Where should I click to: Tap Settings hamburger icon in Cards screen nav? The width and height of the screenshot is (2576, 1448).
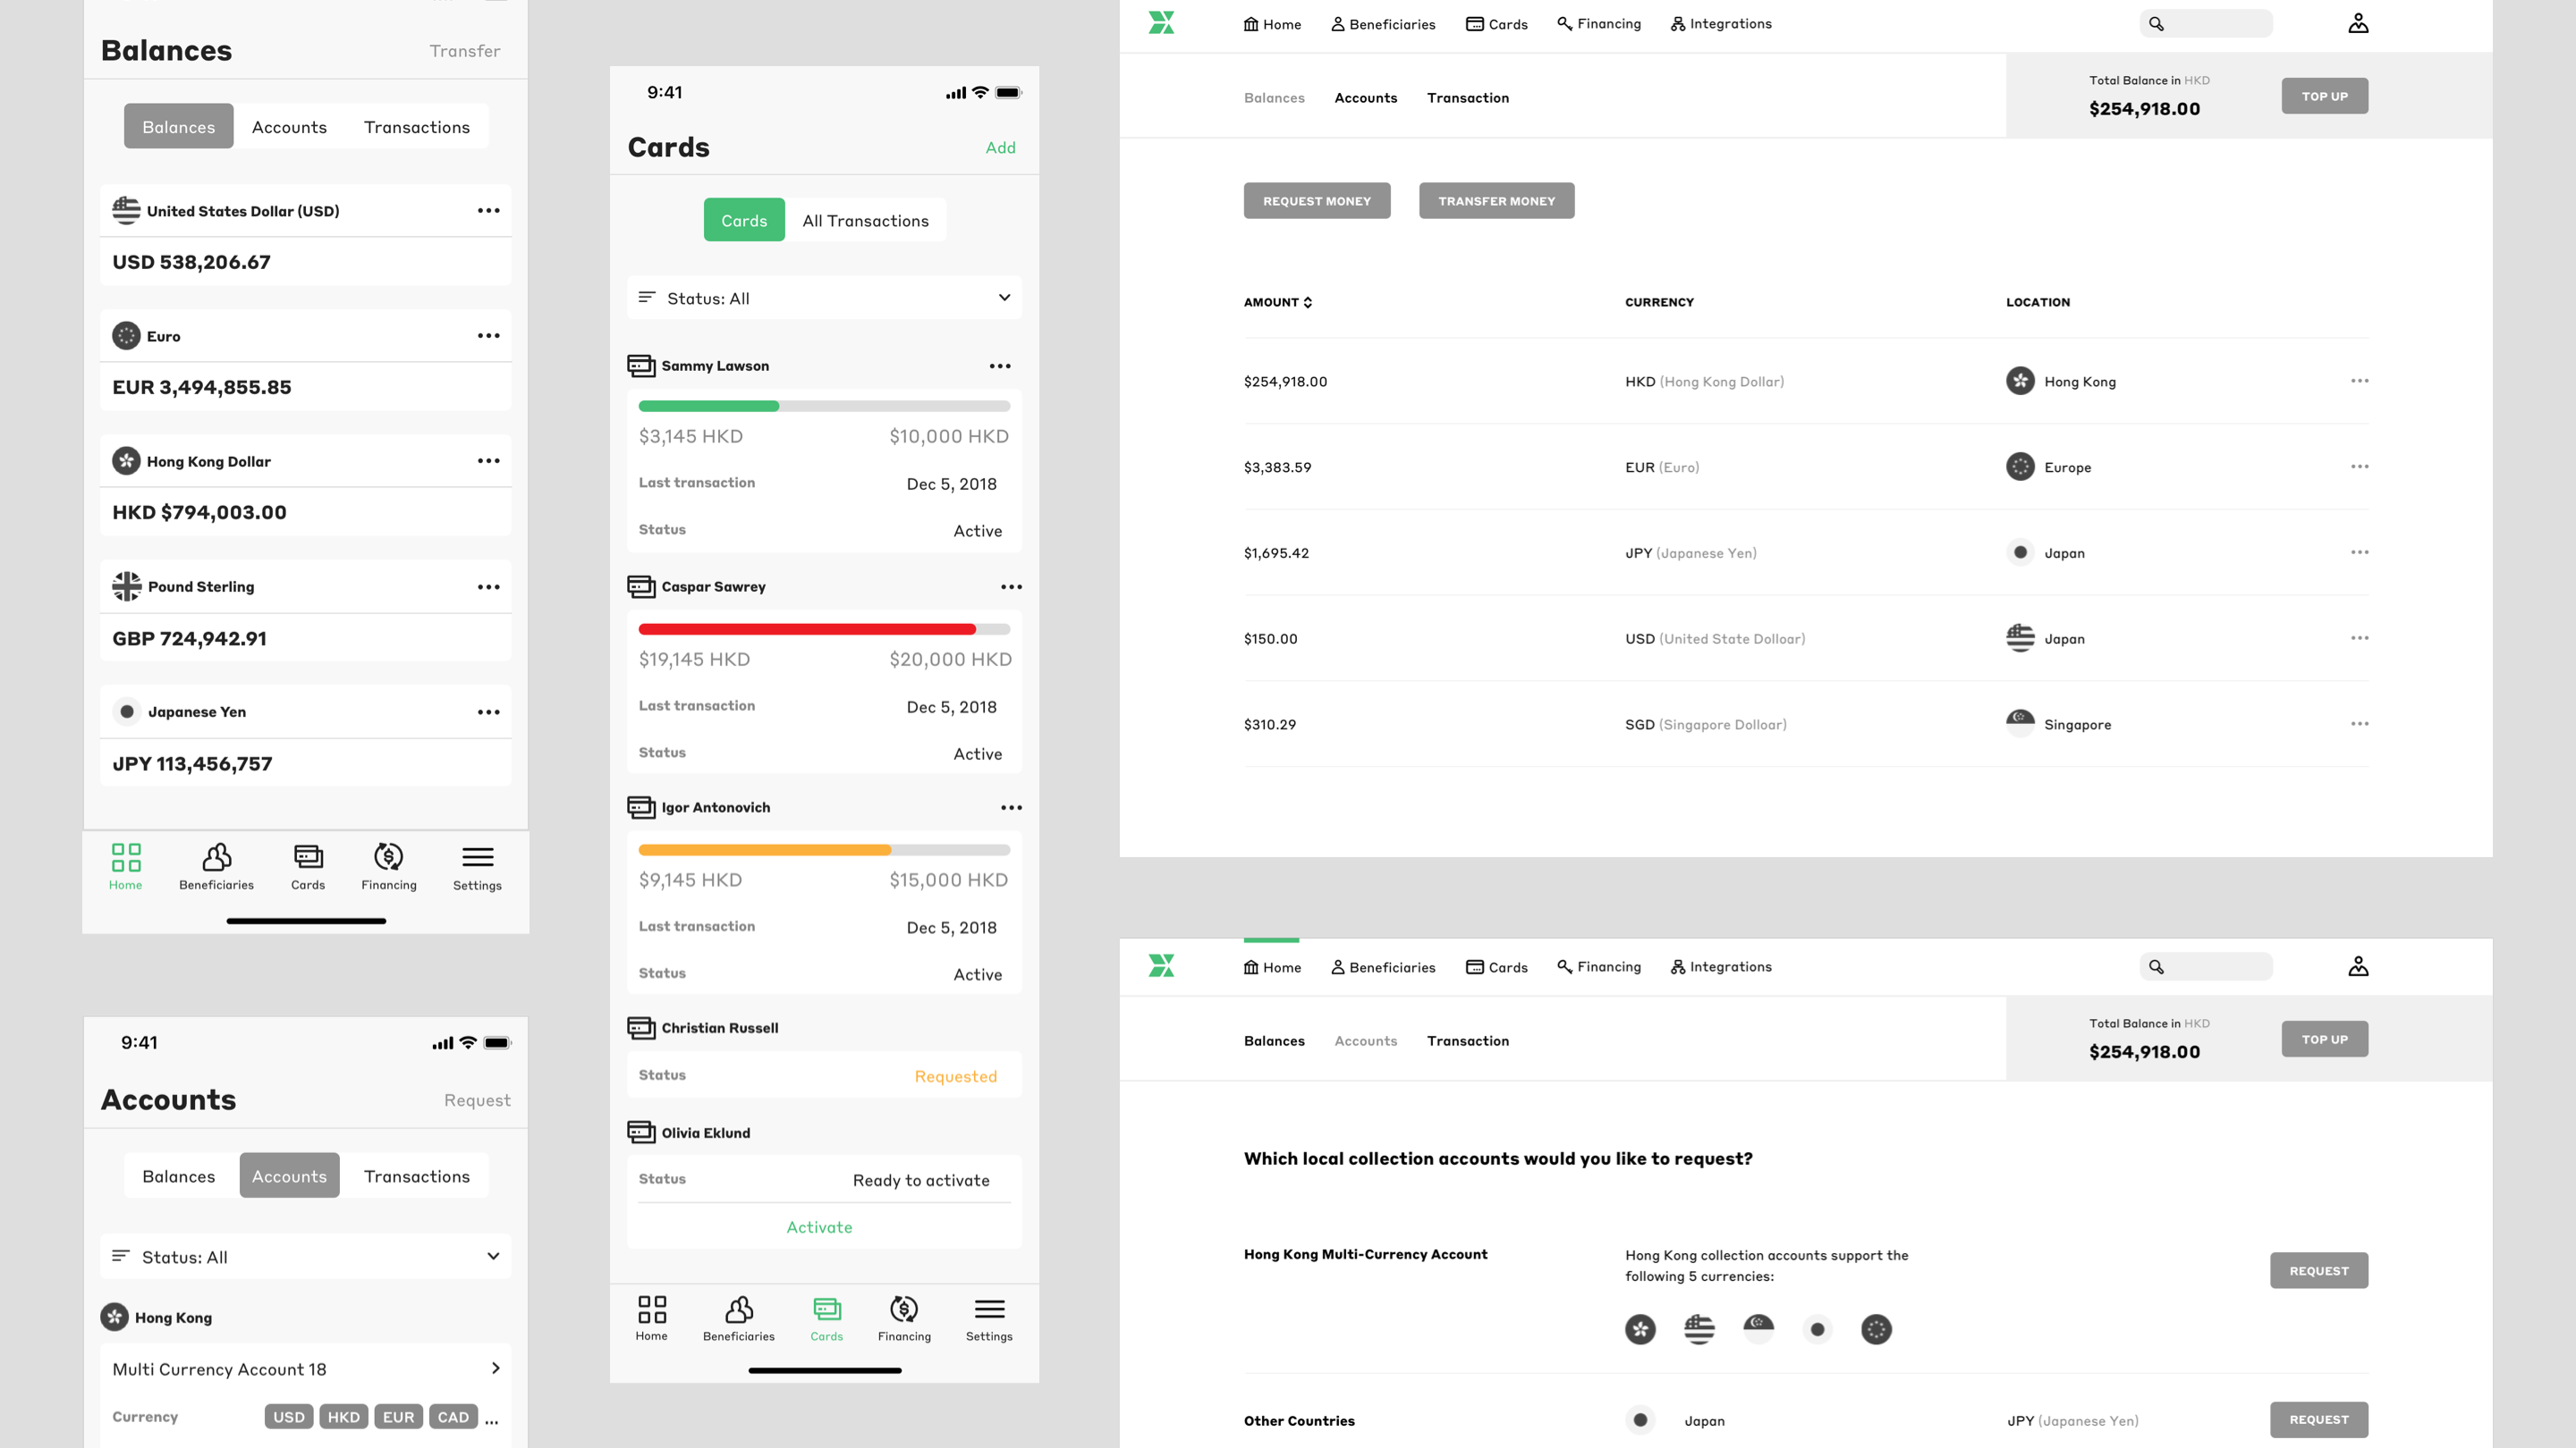point(988,1309)
